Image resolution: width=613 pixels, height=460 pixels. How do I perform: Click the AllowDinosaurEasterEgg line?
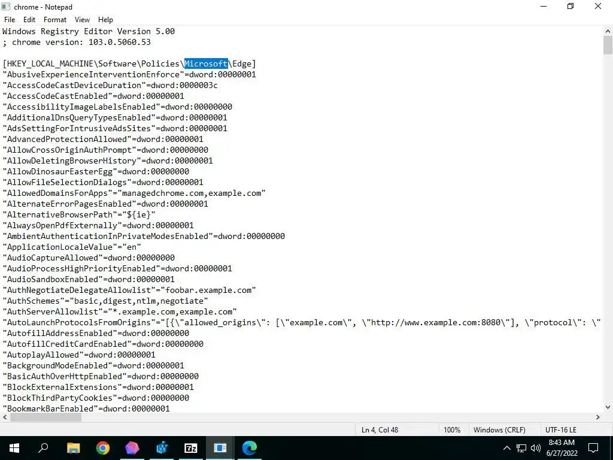[x=96, y=171]
